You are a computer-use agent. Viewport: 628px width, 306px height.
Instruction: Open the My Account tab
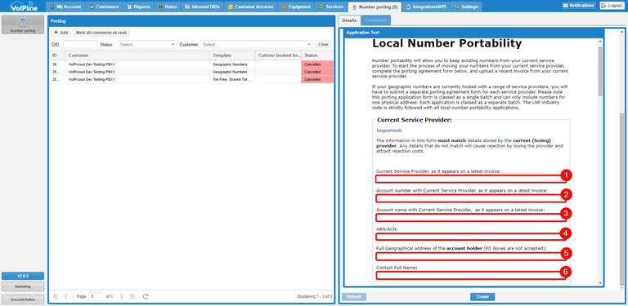[x=65, y=7]
